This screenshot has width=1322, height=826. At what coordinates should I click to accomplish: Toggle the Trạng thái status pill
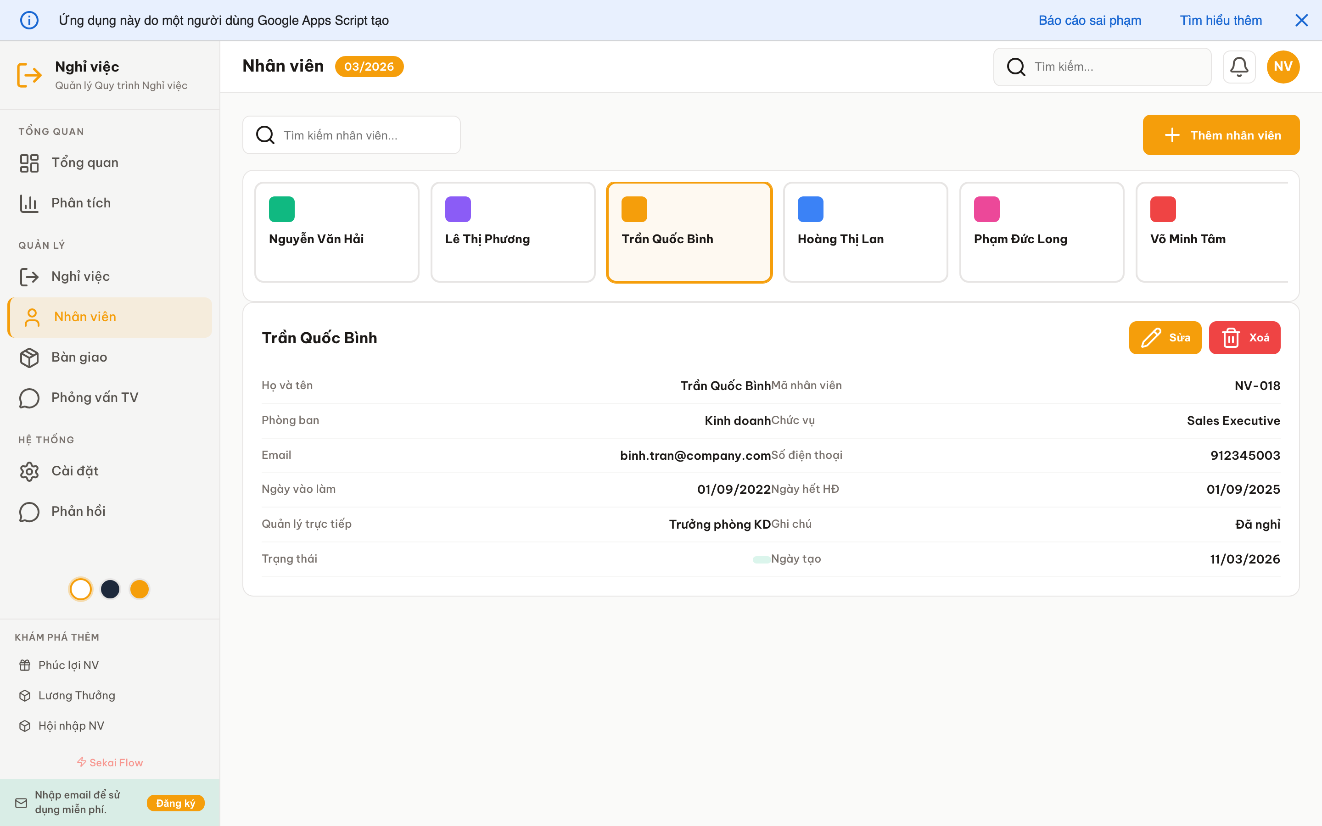click(x=761, y=558)
